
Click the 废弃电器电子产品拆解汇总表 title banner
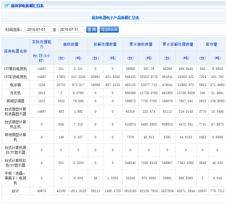pos(115,18)
